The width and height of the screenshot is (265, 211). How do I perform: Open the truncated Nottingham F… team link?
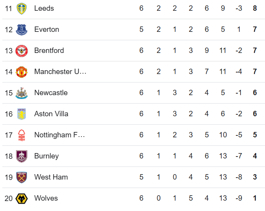[59, 135]
